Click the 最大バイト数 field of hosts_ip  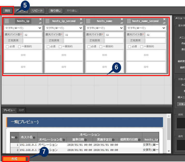[33, 35]
